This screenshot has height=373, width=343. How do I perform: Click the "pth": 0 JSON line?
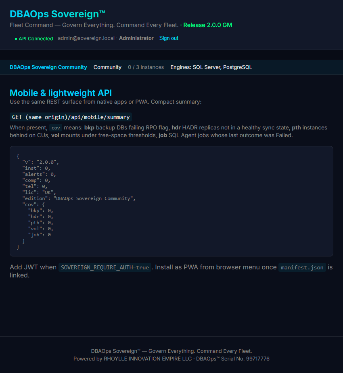(x=40, y=223)
